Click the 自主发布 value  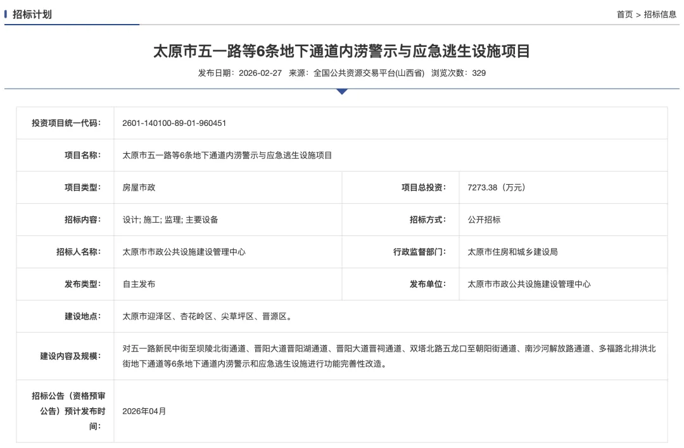point(139,284)
